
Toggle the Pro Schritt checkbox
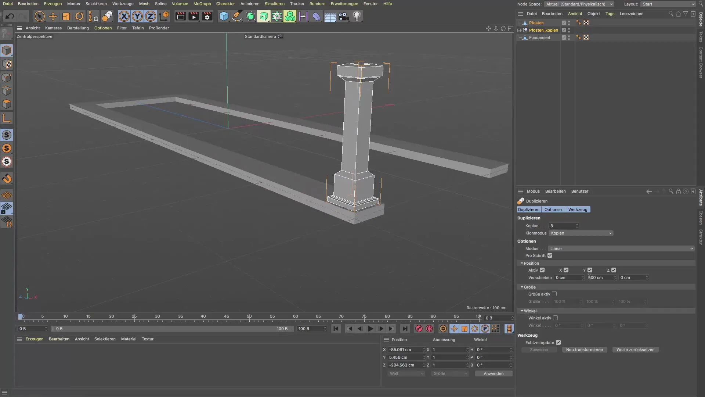click(550, 255)
